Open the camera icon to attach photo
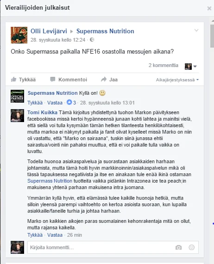The height and width of the screenshot is (264, 214). tap(178, 247)
